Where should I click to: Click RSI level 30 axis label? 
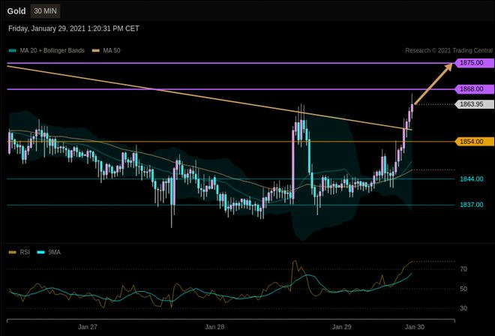tap(463, 308)
